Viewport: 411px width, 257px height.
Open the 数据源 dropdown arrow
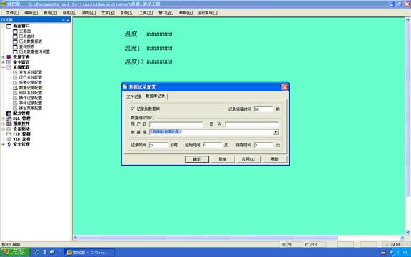(x=275, y=132)
